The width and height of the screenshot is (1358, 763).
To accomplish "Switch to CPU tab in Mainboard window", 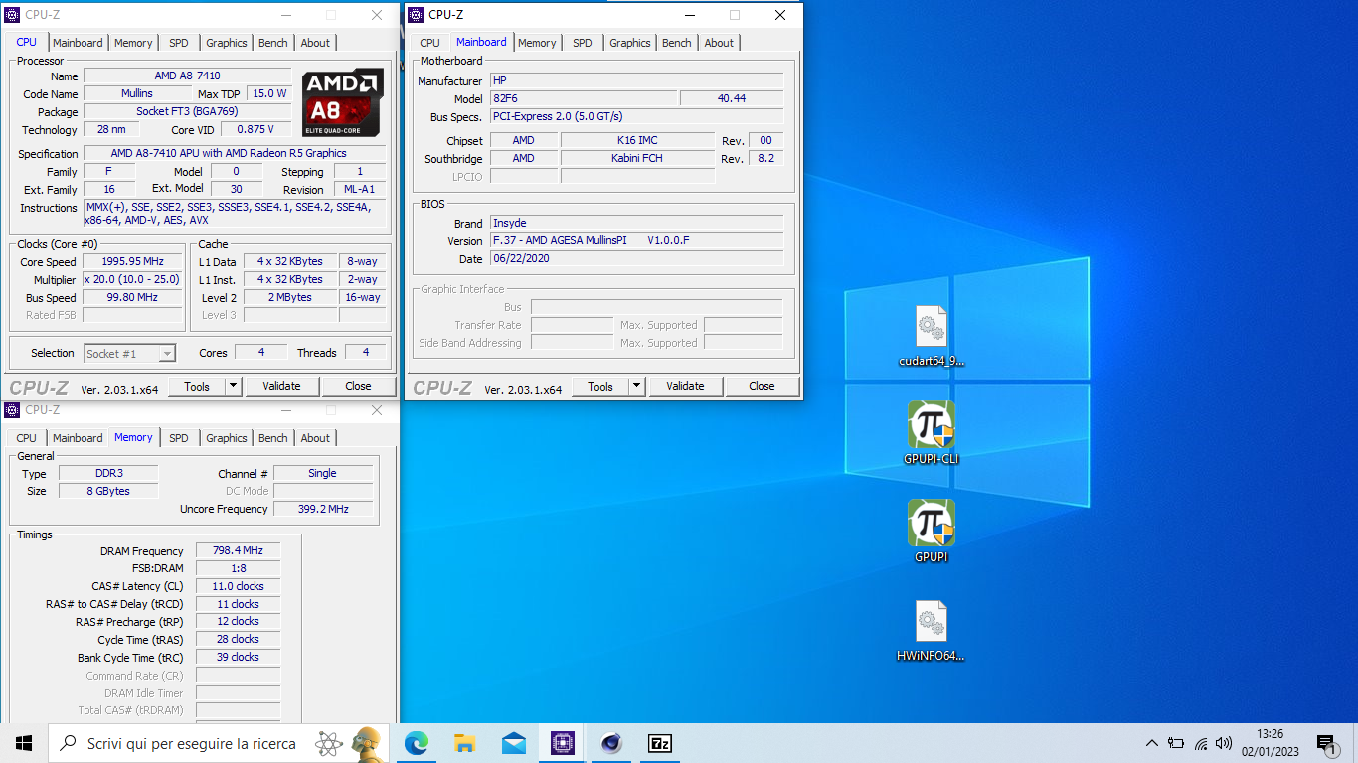I will (429, 43).
